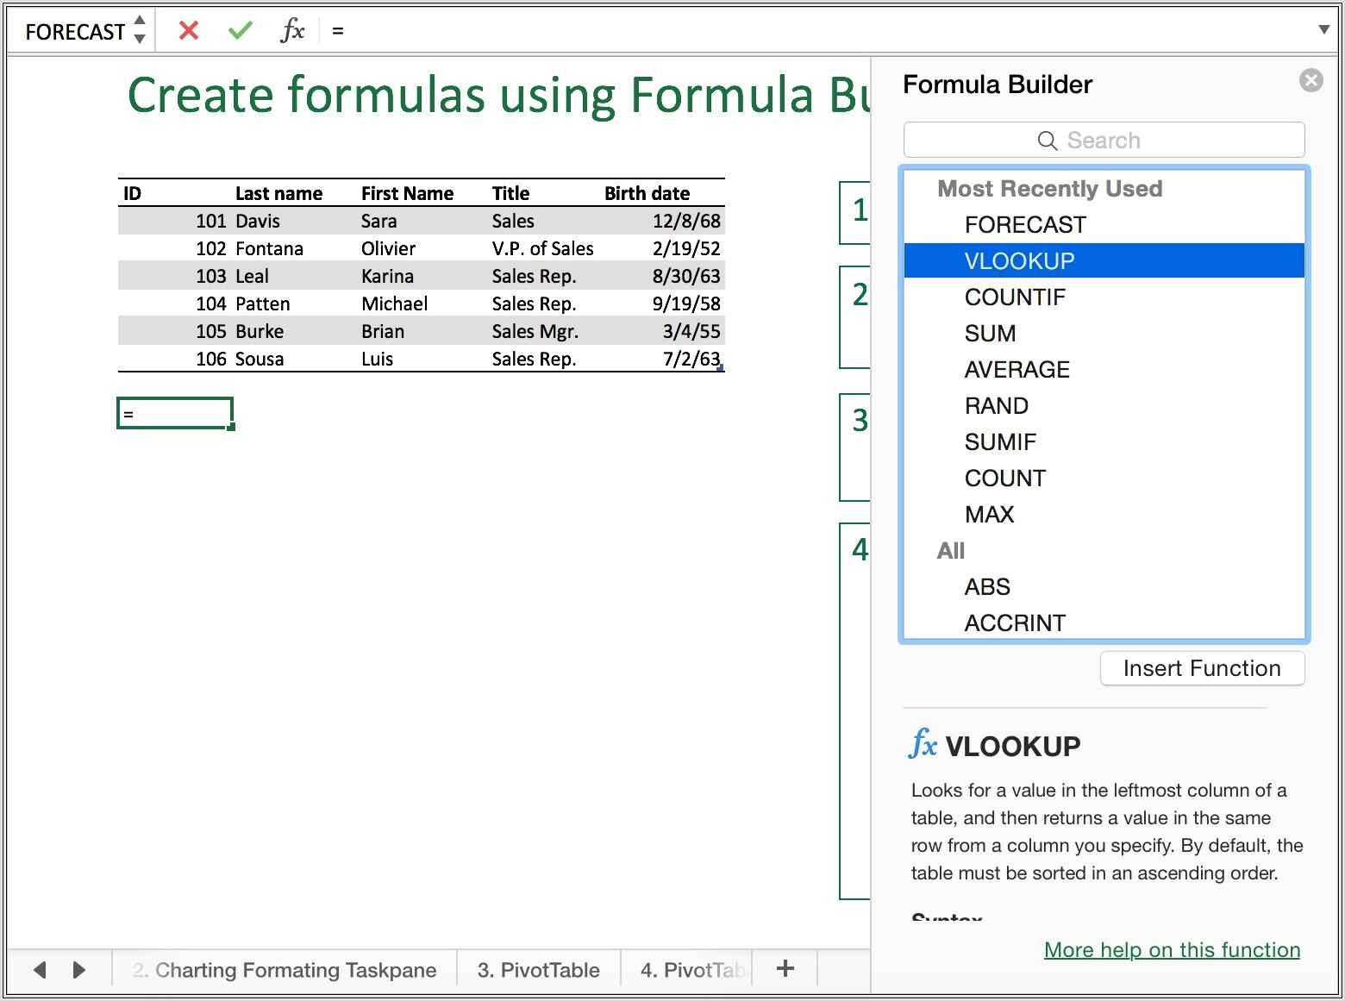1345x1001 pixels.
Task: Select RAND in the function list
Action: click(x=1104, y=406)
